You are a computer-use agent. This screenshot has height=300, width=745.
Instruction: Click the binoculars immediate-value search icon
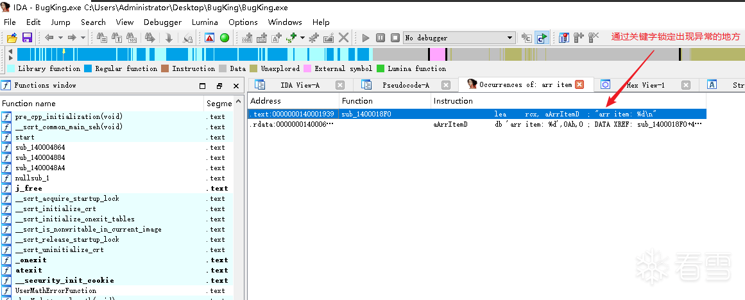point(101,38)
